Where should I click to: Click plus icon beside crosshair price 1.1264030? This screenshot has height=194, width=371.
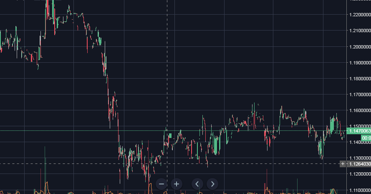(343, 164)
